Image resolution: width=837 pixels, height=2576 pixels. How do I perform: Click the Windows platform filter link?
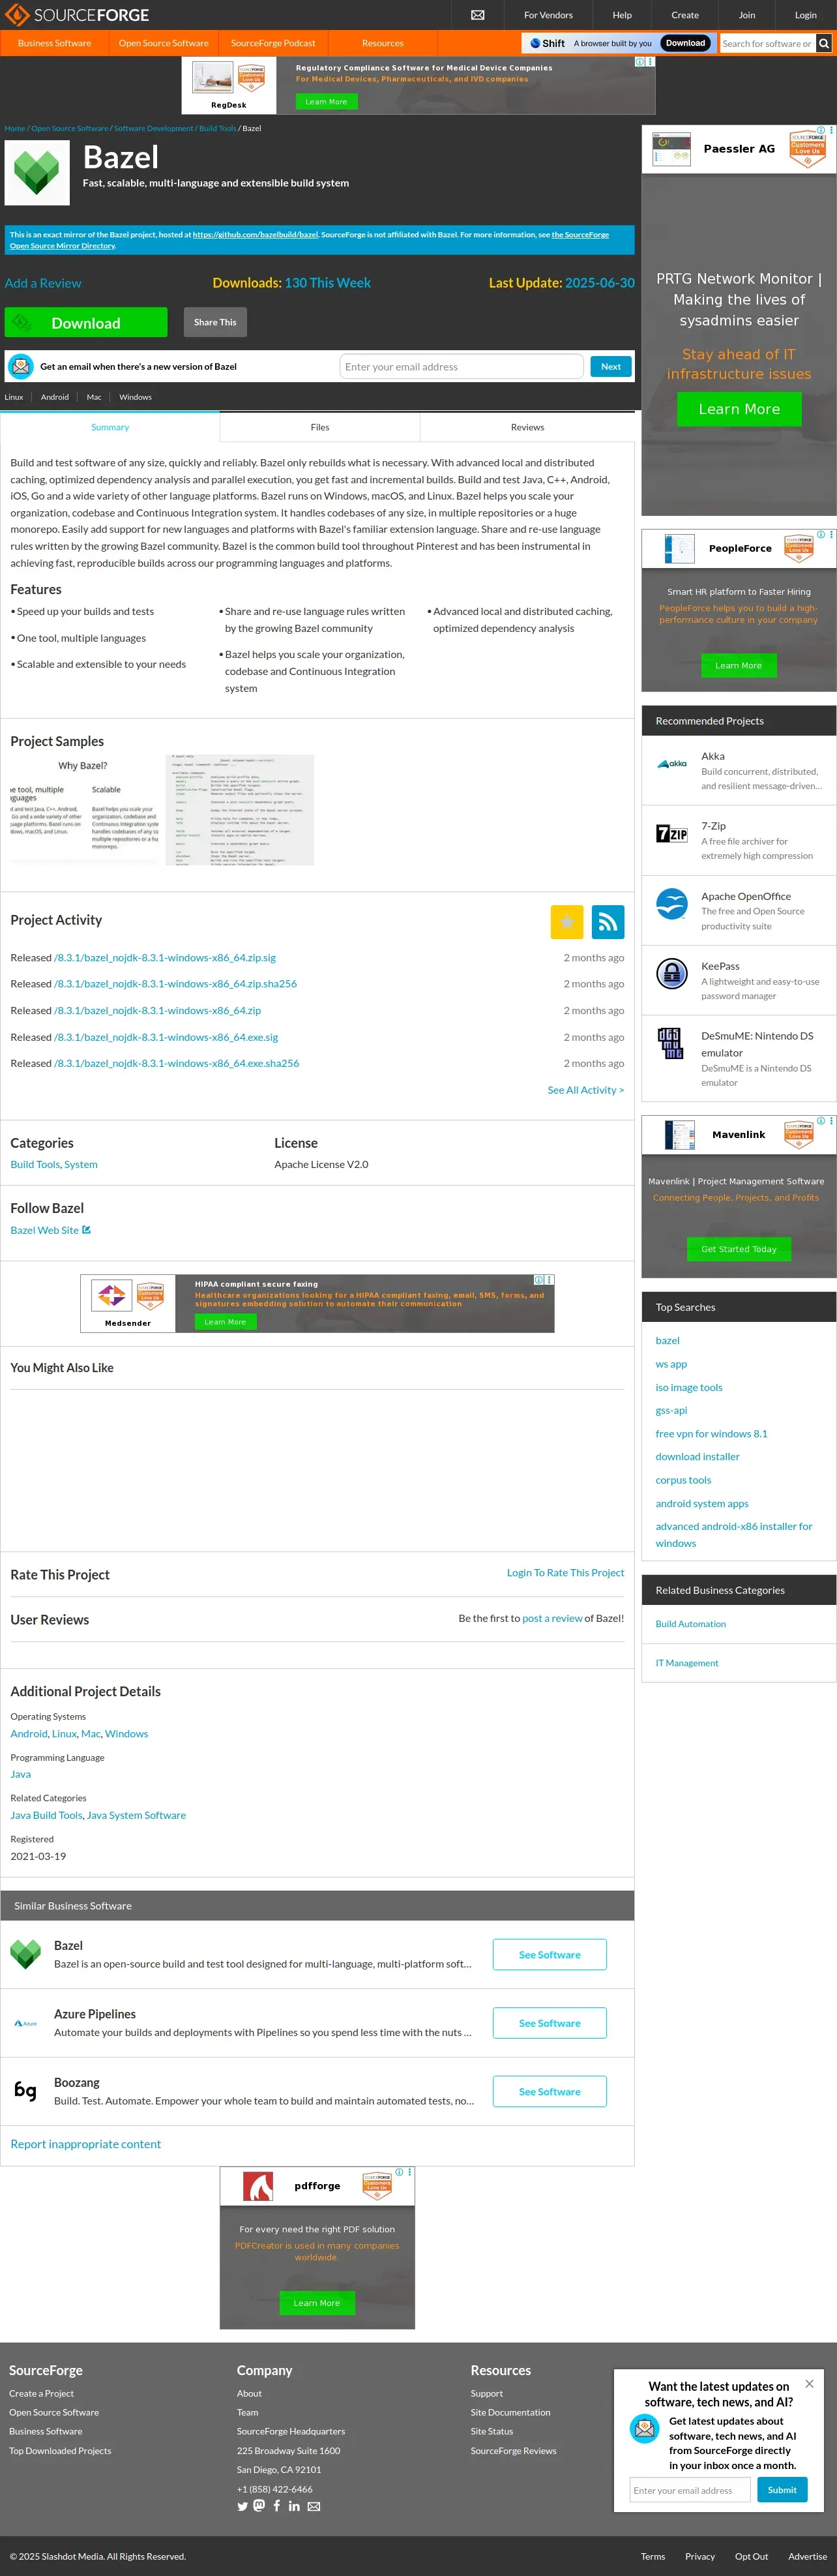[136, 397]
